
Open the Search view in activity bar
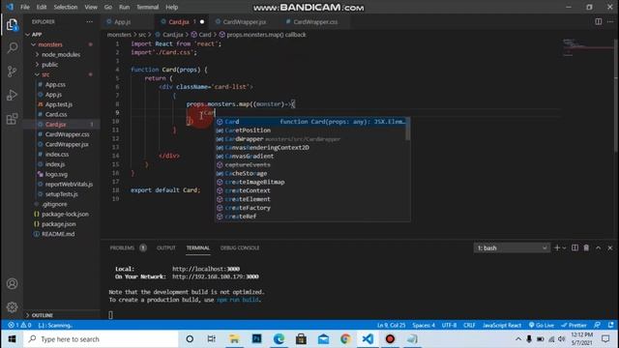pos(12,48)
